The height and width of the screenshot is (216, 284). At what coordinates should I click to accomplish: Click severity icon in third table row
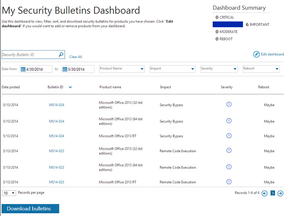coord(229,136)
